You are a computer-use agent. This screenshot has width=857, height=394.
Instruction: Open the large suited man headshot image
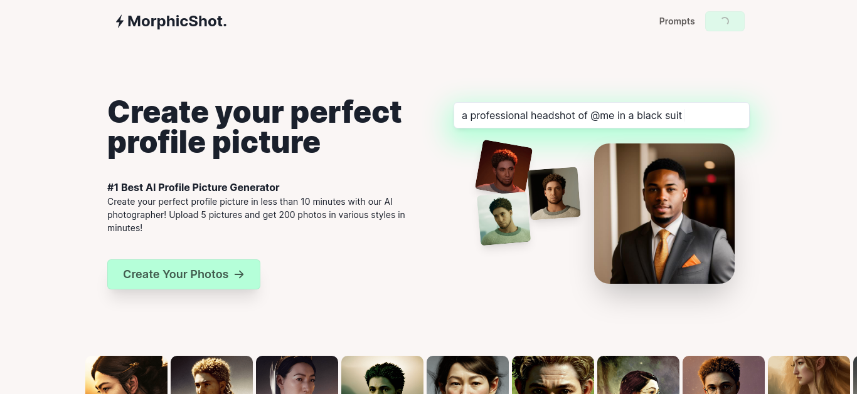664,214
